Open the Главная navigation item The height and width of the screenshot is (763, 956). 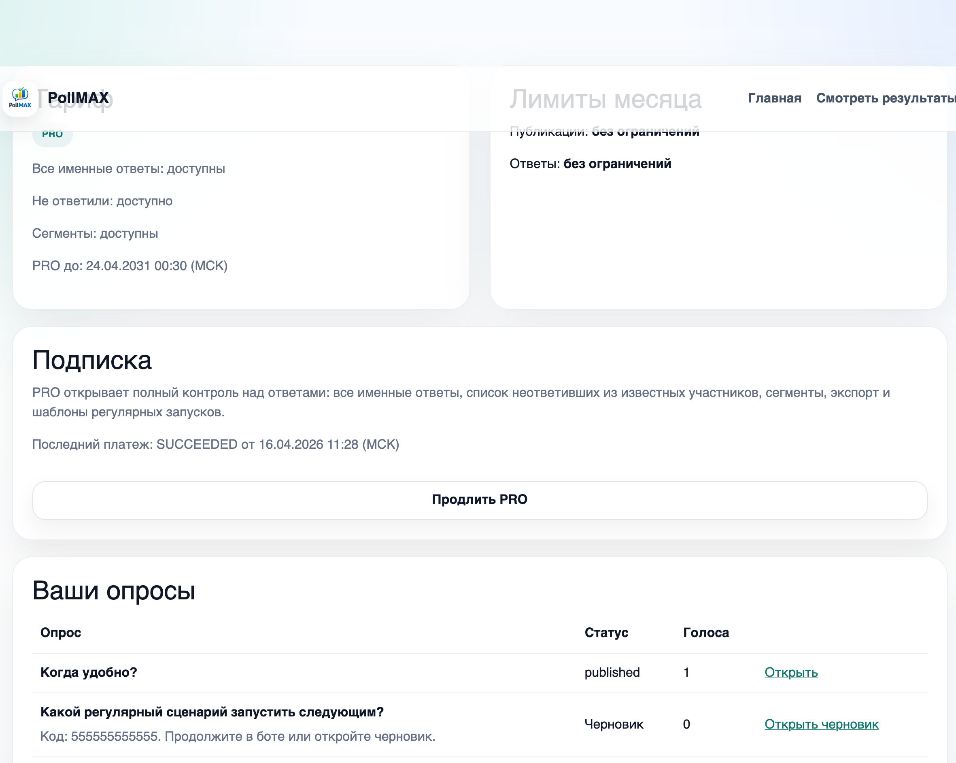(x=774, y=98)
